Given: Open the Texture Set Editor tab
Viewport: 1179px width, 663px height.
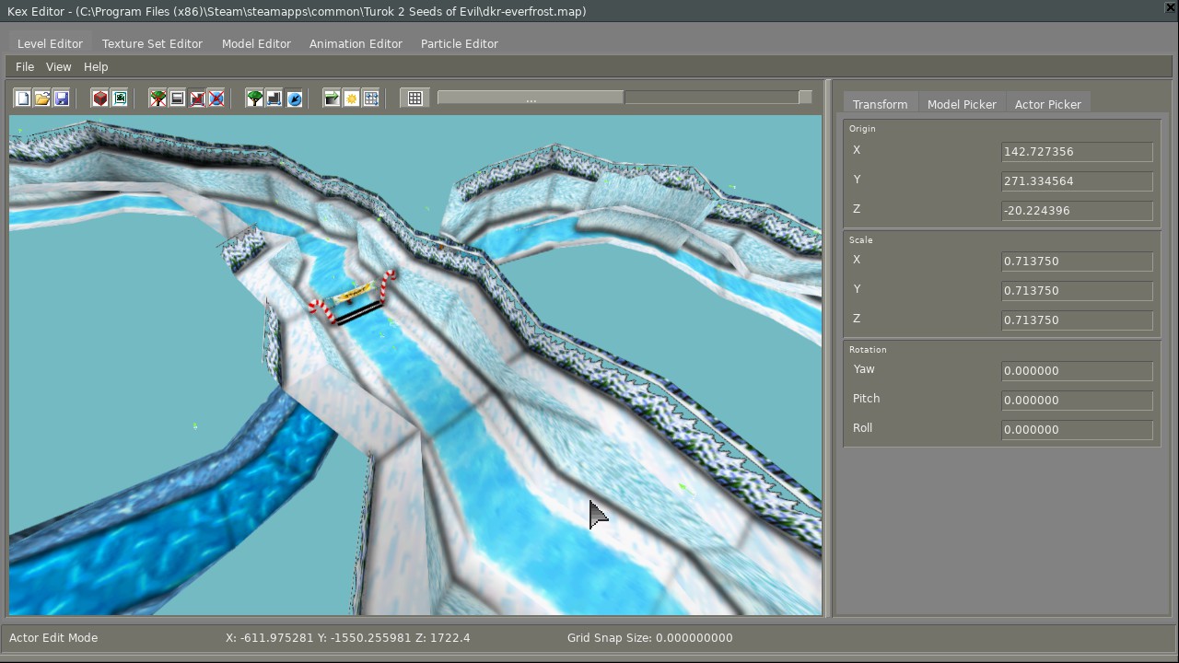Looking at the screenshot, I should (x=152, y=43).
